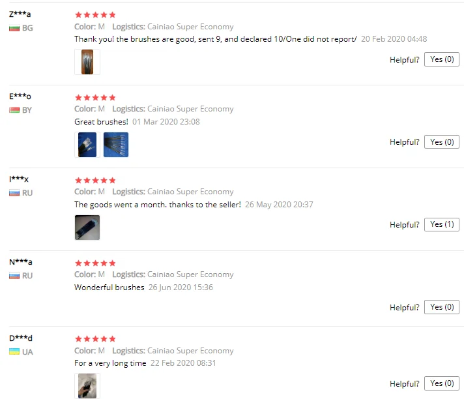
Task: Open Z***a's brush photo thumbnail
Action: [87, 62]
